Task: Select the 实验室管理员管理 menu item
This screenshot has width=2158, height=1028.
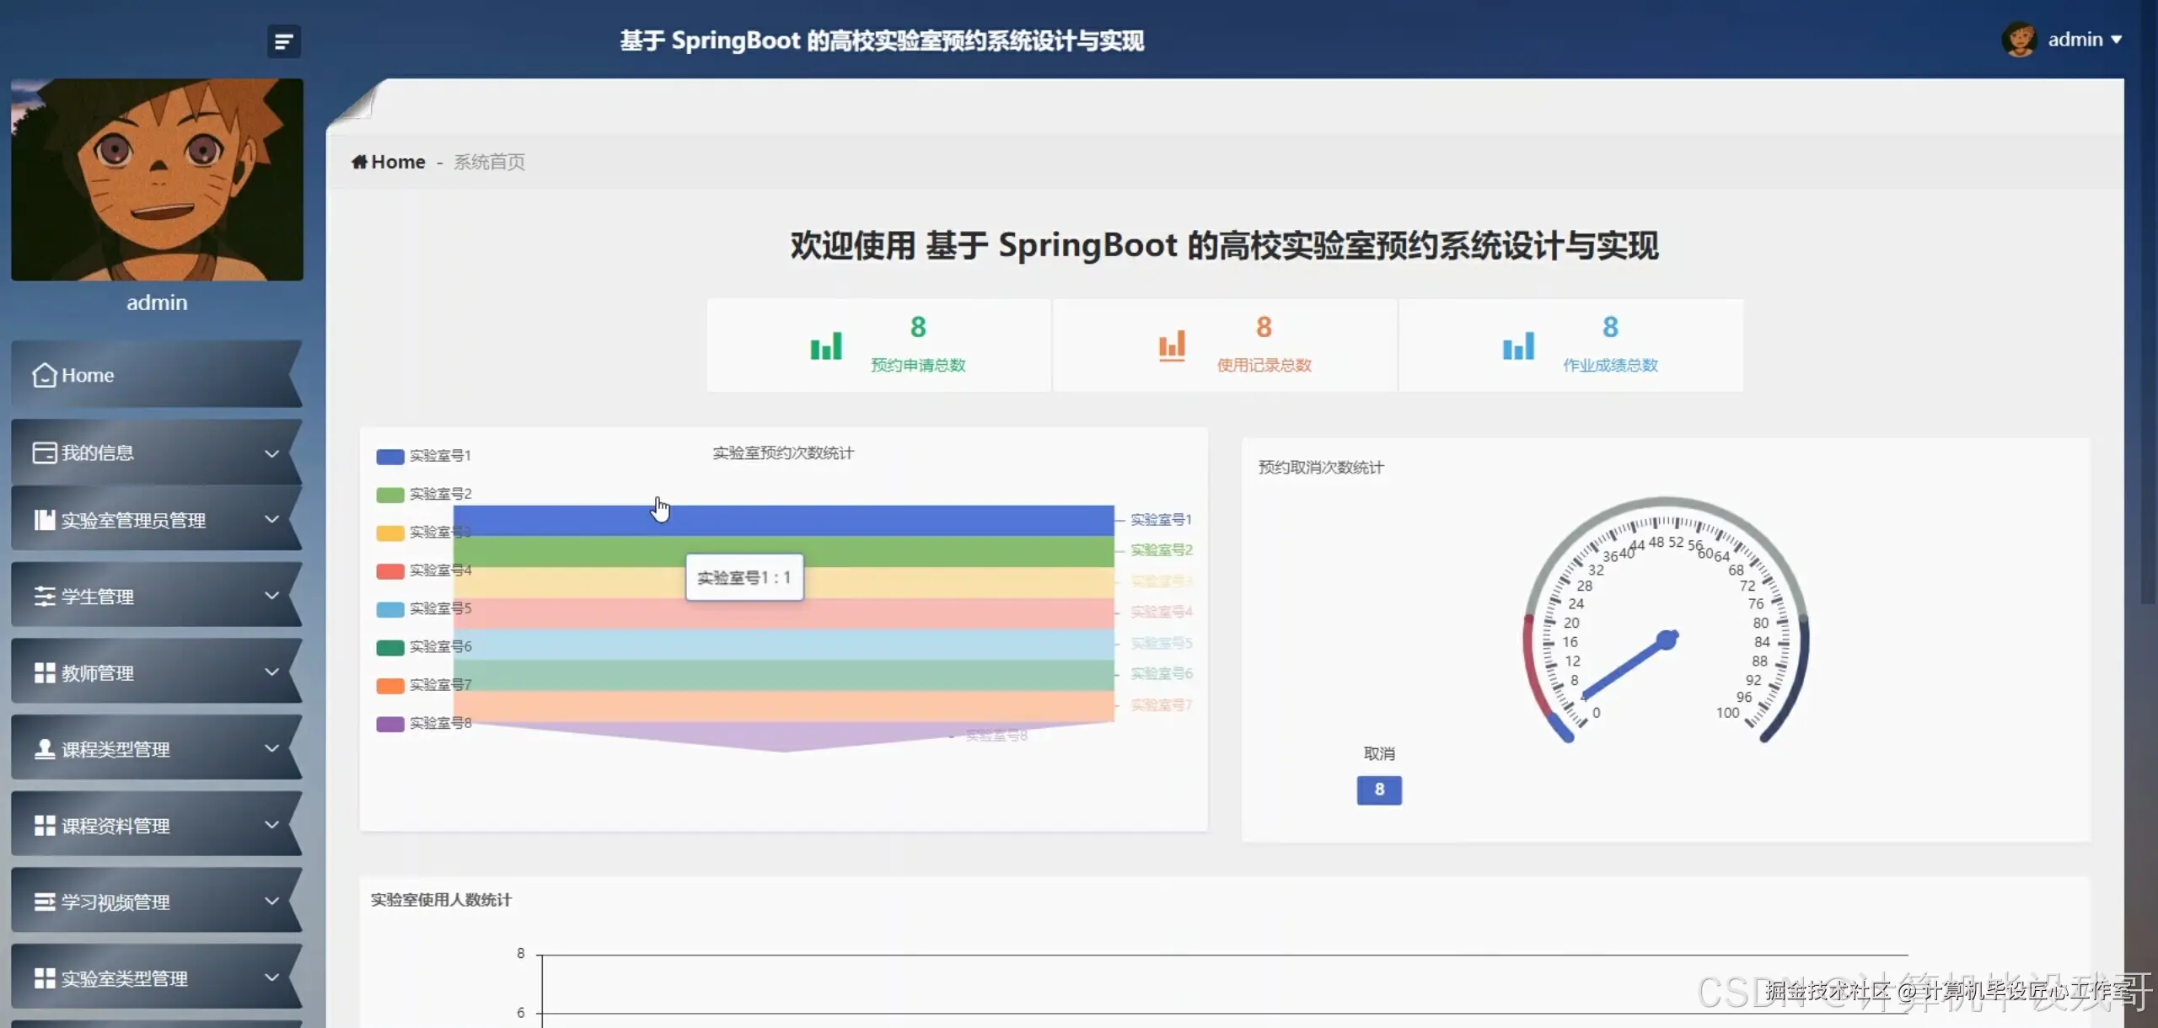Action: click(x=133, y=521)
